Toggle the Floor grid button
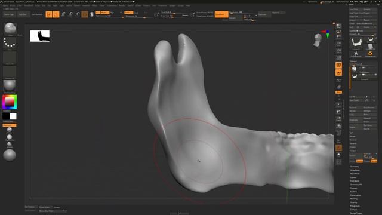The height and width of the screenshot is (215, 382). 338,73
